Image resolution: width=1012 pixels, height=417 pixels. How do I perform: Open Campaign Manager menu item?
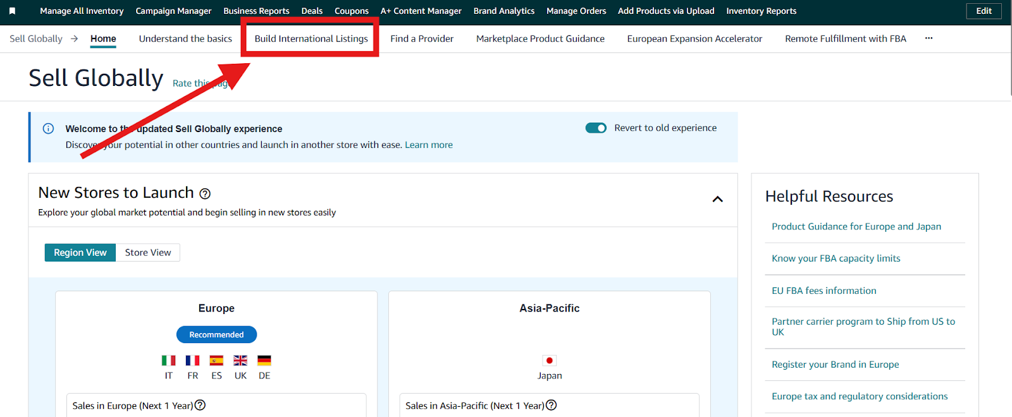point(173,11)
